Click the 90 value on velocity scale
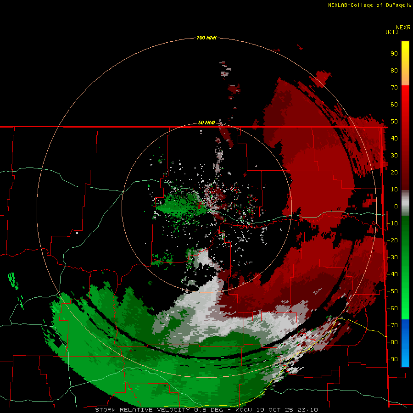 click(x=394, y=54)
